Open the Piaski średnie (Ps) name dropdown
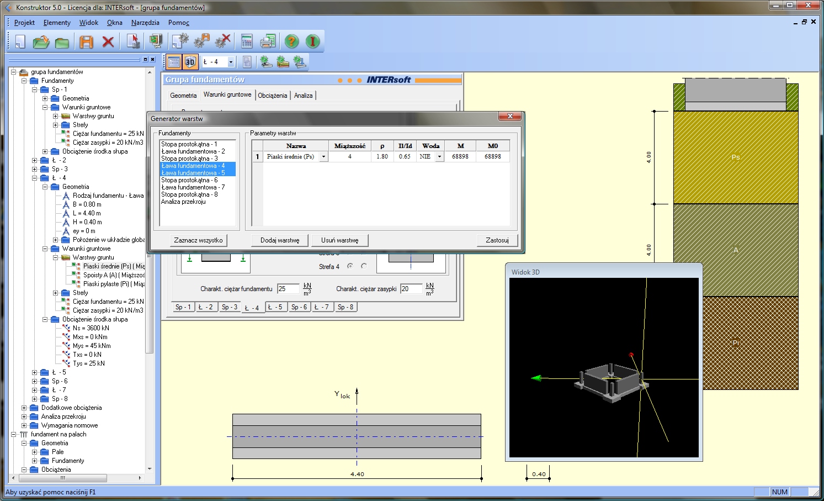Screen dimensions: 824x501 (x=323, y=157)
